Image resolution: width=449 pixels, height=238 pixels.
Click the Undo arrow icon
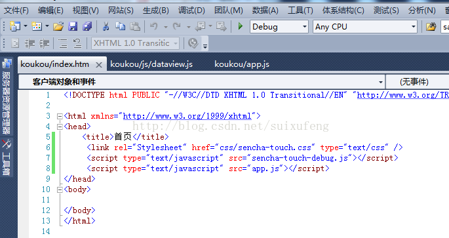(x=154, y=27)
